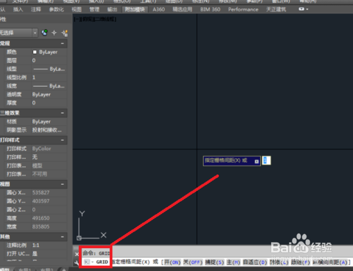Open the Performance ribbon tab

coord(243,9)
